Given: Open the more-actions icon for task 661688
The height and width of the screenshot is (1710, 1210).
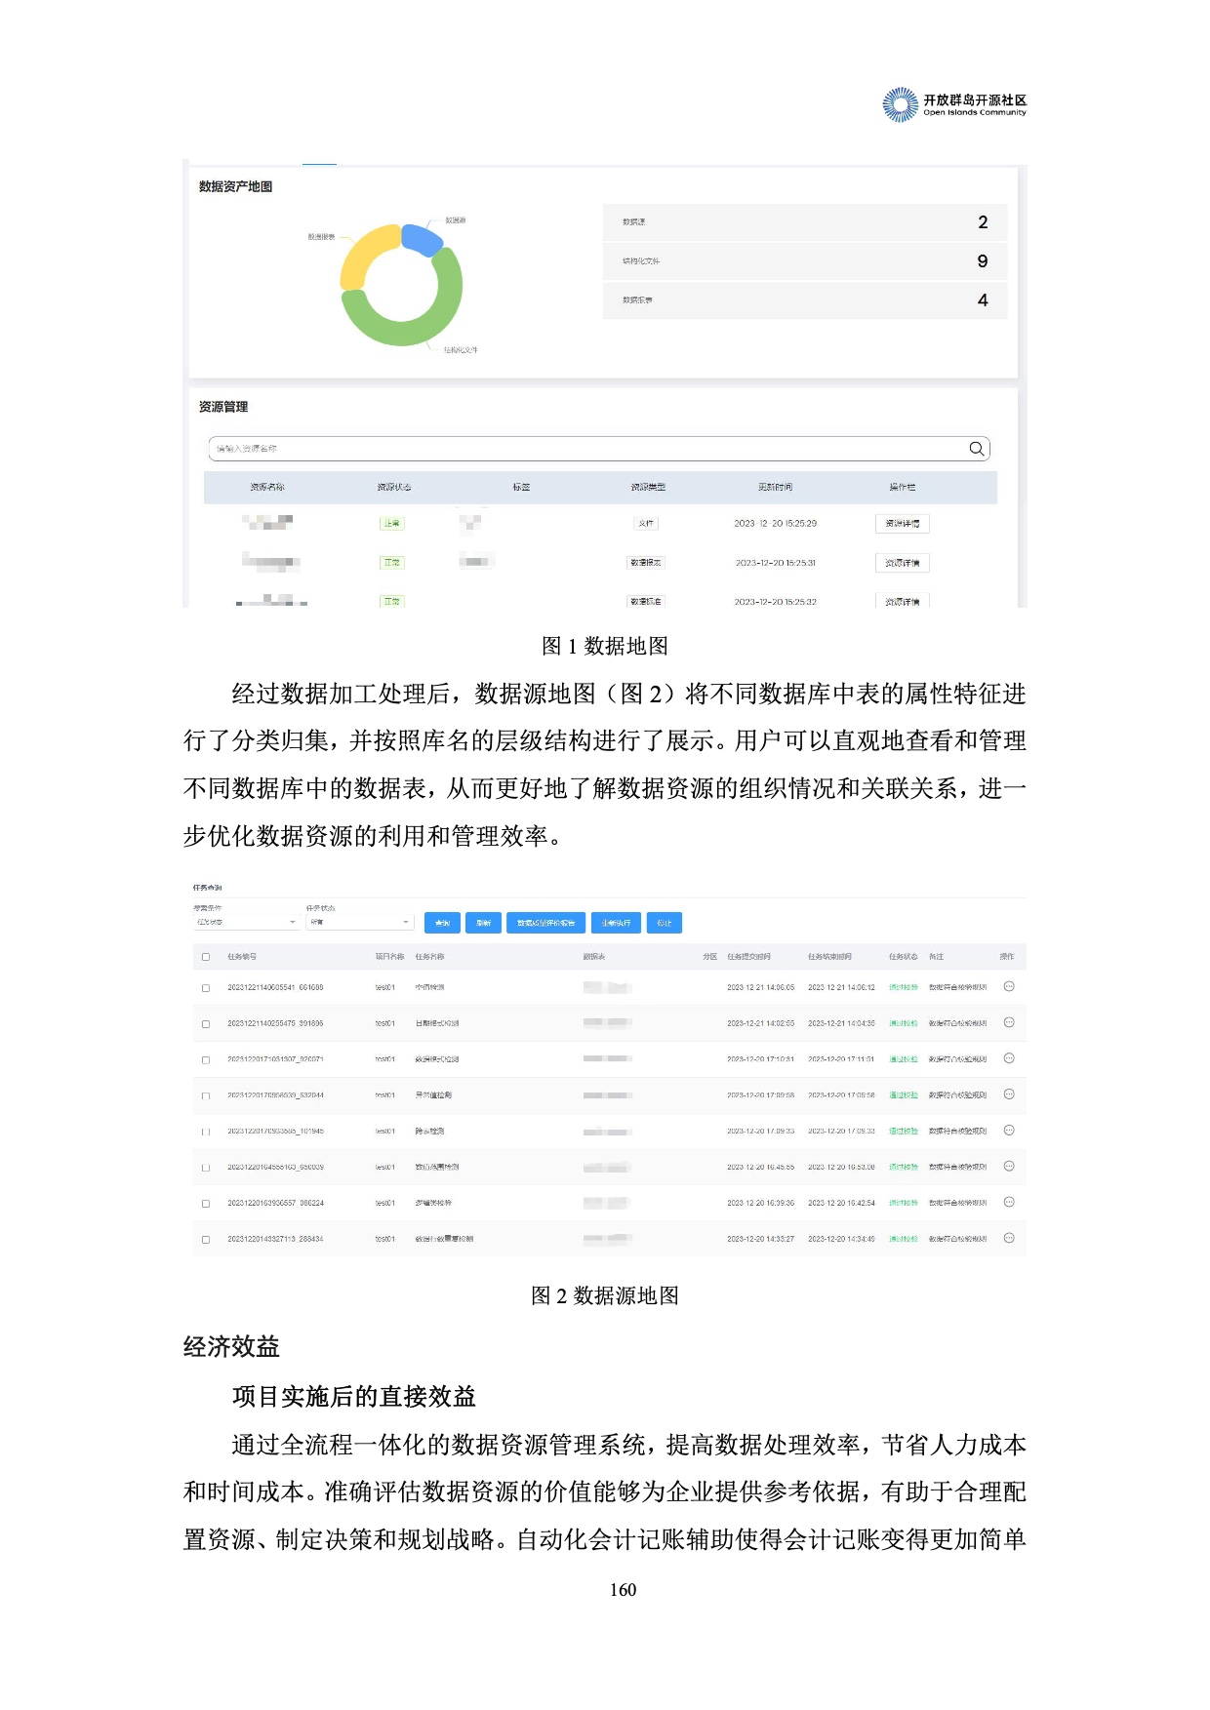Looking at the screenshot, I should click(1009, 987).
